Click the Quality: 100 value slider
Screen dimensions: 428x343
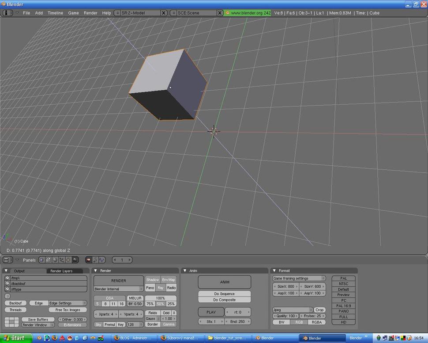click(286, 316)
